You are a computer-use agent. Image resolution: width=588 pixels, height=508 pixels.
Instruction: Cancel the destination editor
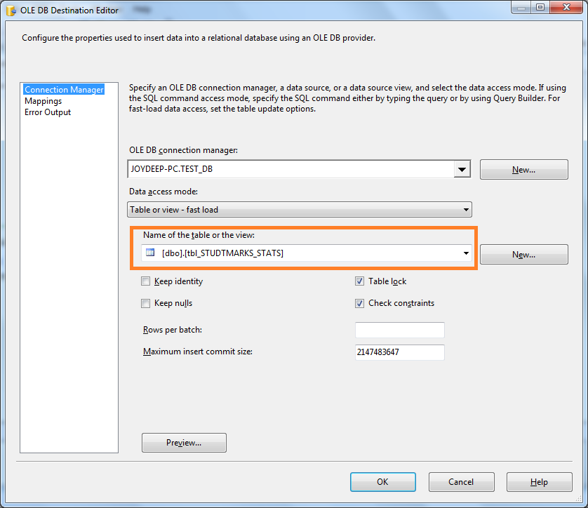tap(461, 482)
